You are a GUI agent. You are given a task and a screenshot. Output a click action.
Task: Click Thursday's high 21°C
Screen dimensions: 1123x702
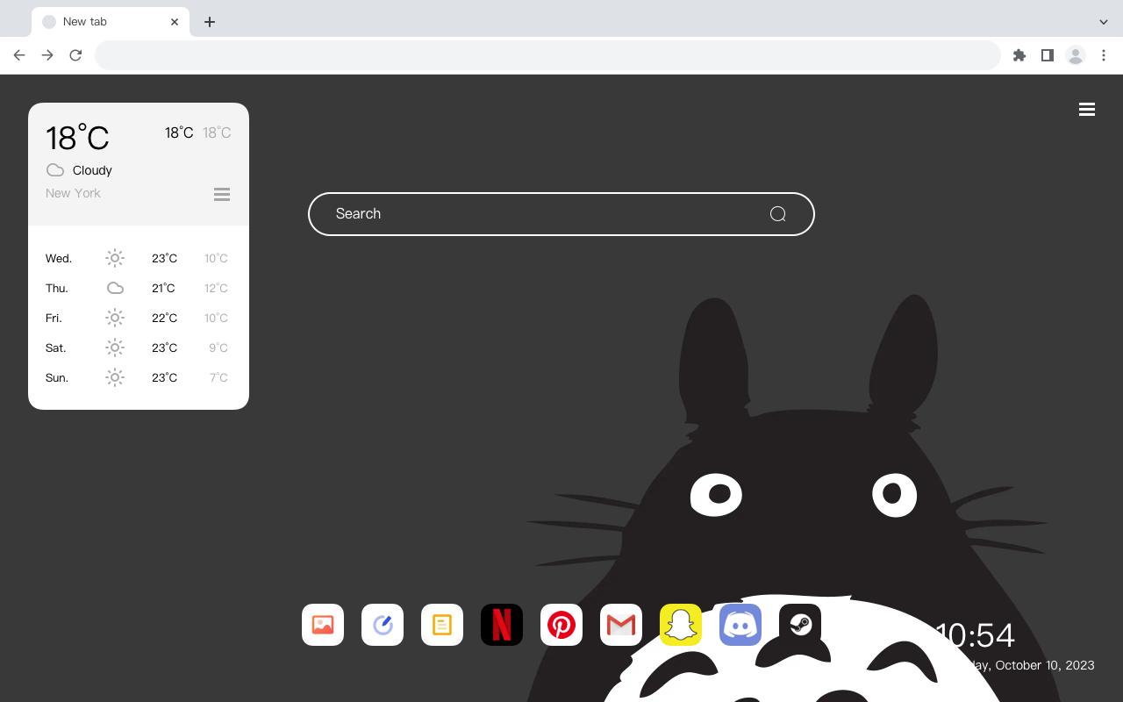tap(163, 288)
